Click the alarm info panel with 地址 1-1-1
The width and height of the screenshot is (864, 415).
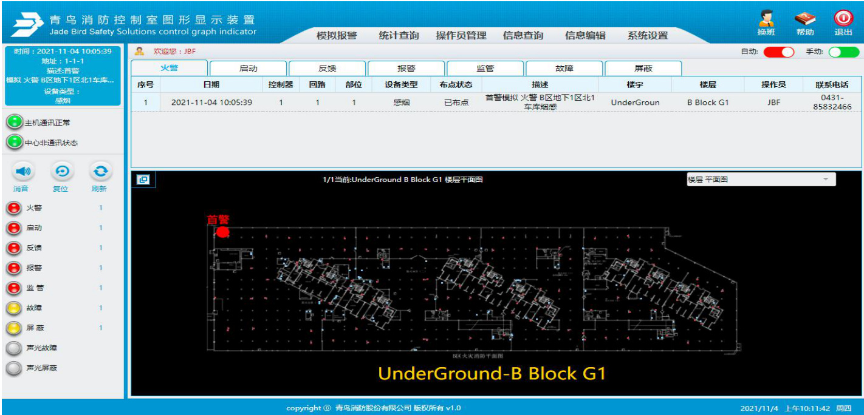click(x=62, y=76)
